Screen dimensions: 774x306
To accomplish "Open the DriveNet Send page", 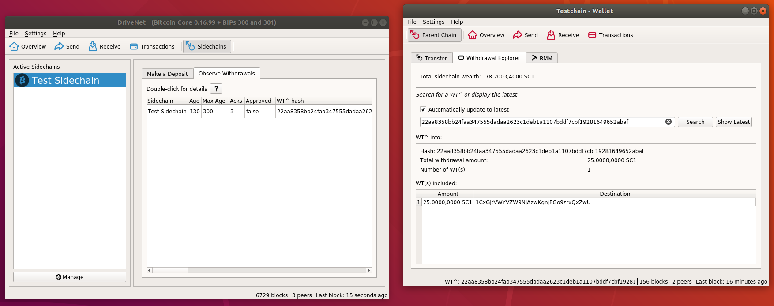I will pyautogui.click(x=67, y=46).
